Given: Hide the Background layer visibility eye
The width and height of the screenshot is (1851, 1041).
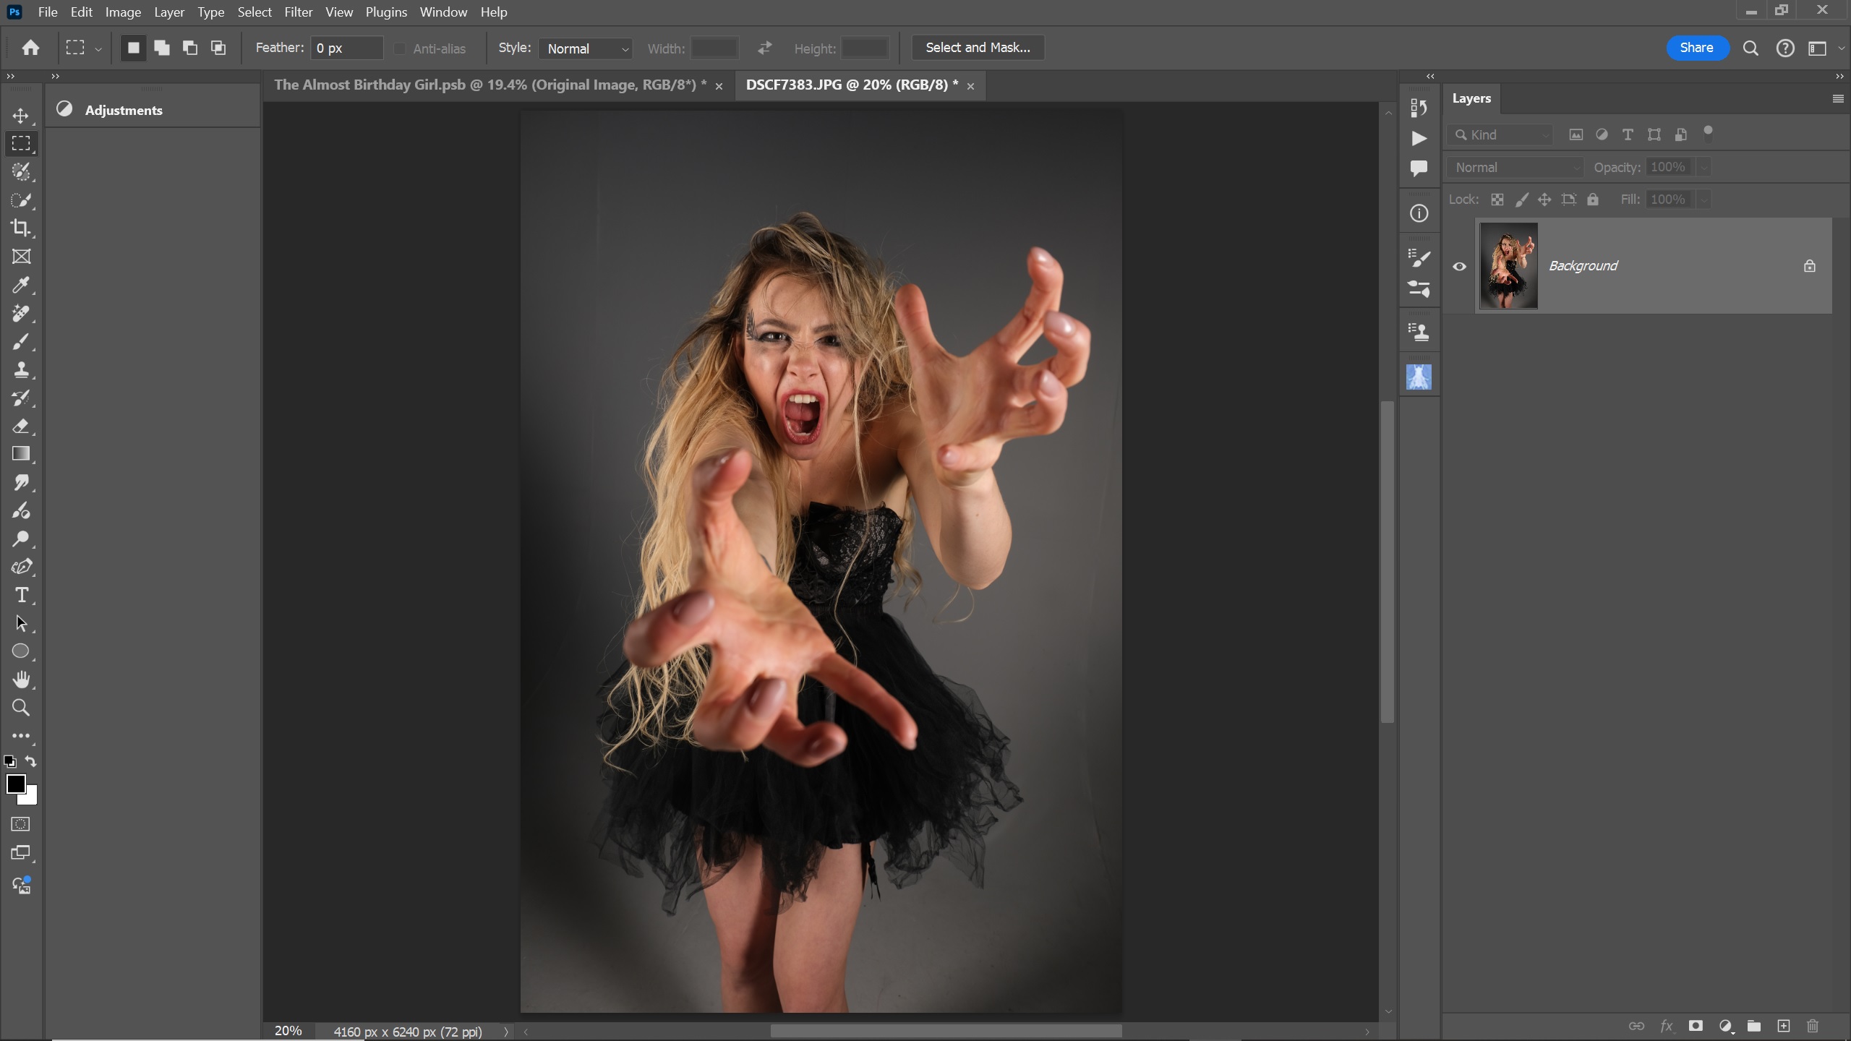Looking at the screenshot, I should pos(1460,266).
